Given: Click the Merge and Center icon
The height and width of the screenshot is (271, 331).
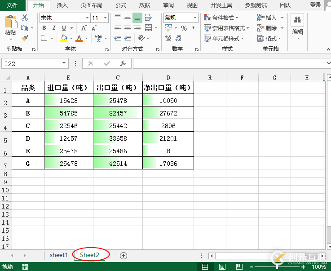Looking at the screenshot, I should tap(149, 28).
